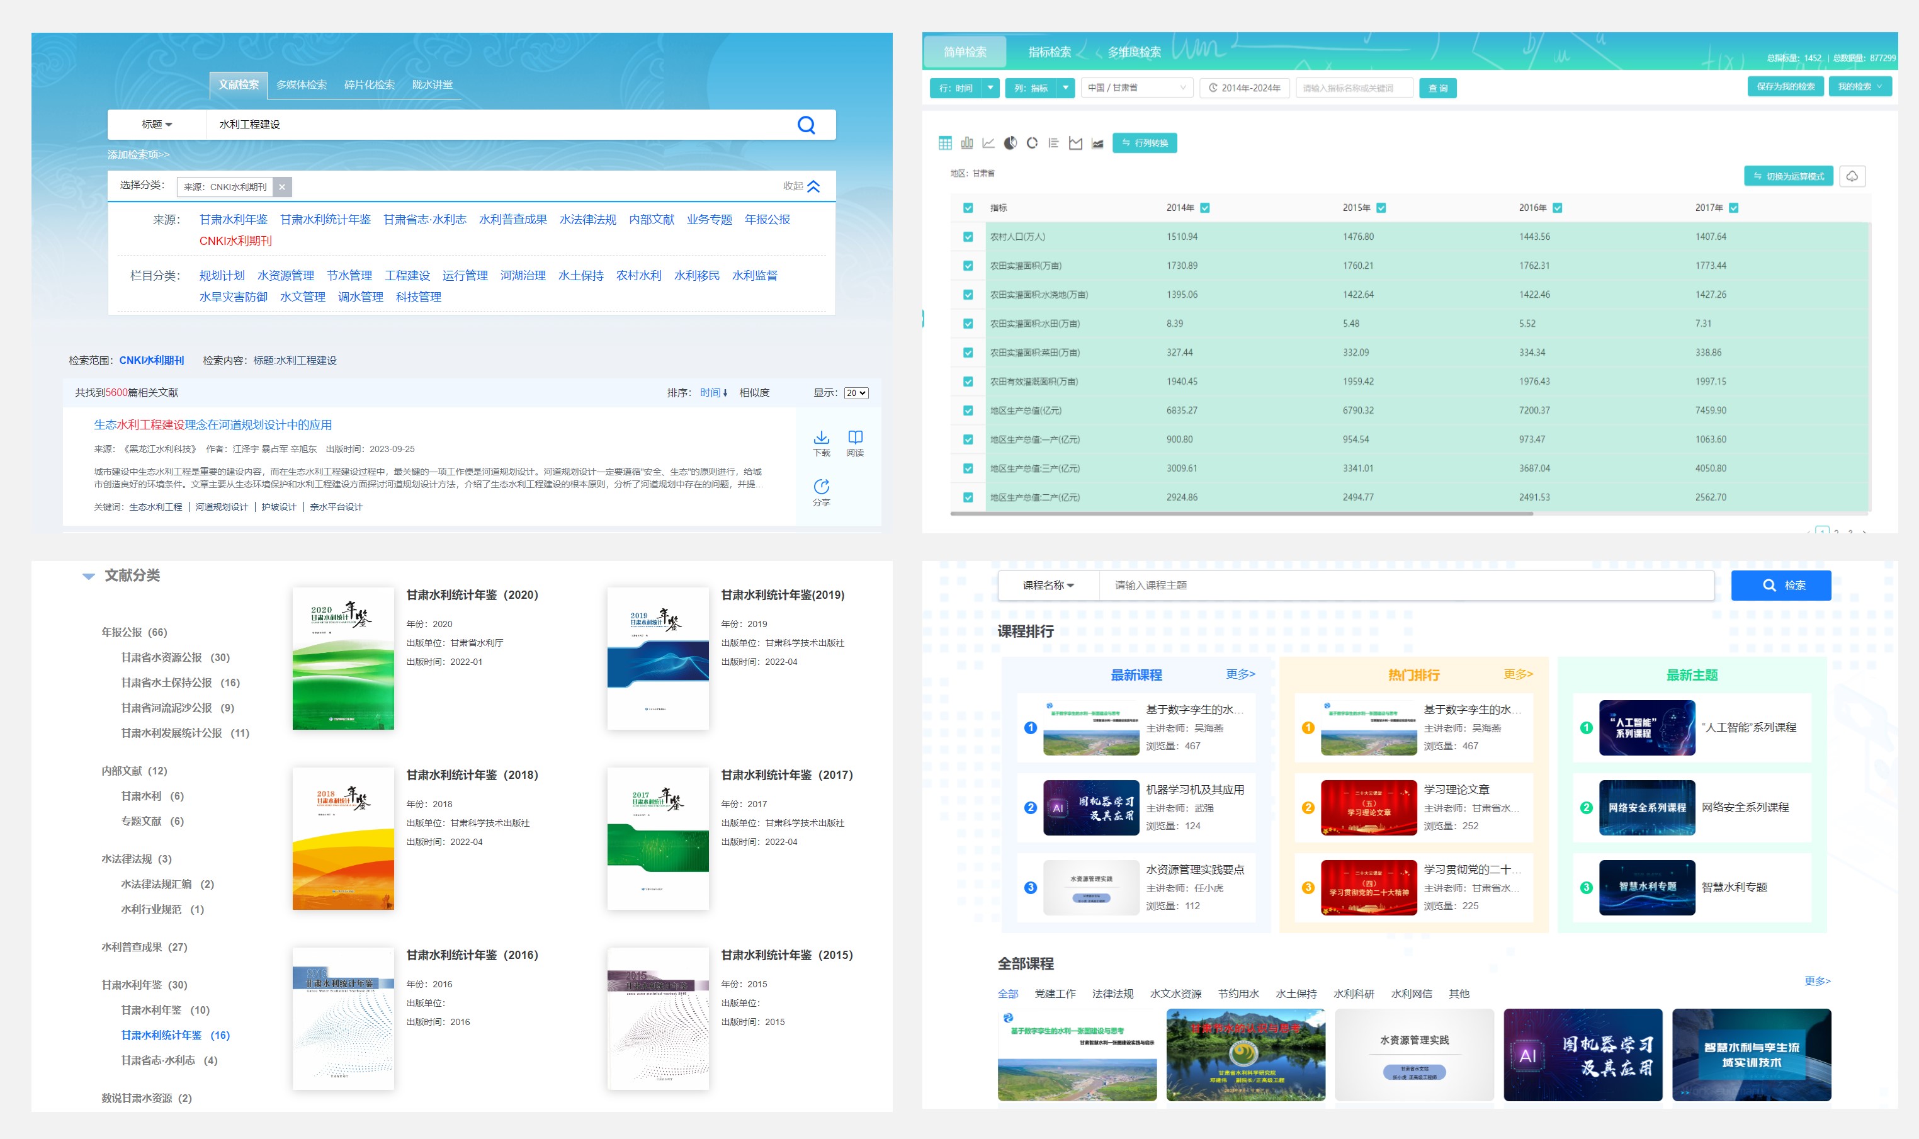Click the magnifier search icon beside 水利工程建设
The image size is (1919, 1139).
[x=806, y=124]
